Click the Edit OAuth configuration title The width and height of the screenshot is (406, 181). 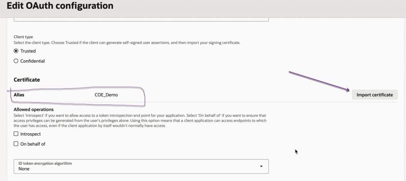click(x=59, y=6)
